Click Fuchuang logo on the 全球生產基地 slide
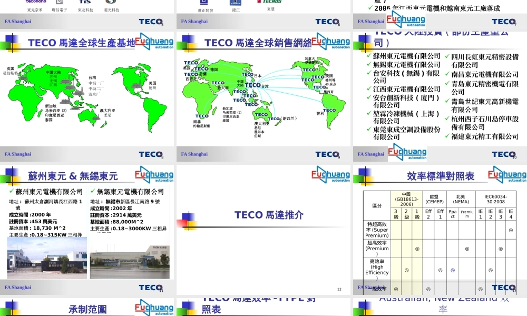Image resolution: width=527 pixels, height=316 pixels. click(x=154, y=41)
